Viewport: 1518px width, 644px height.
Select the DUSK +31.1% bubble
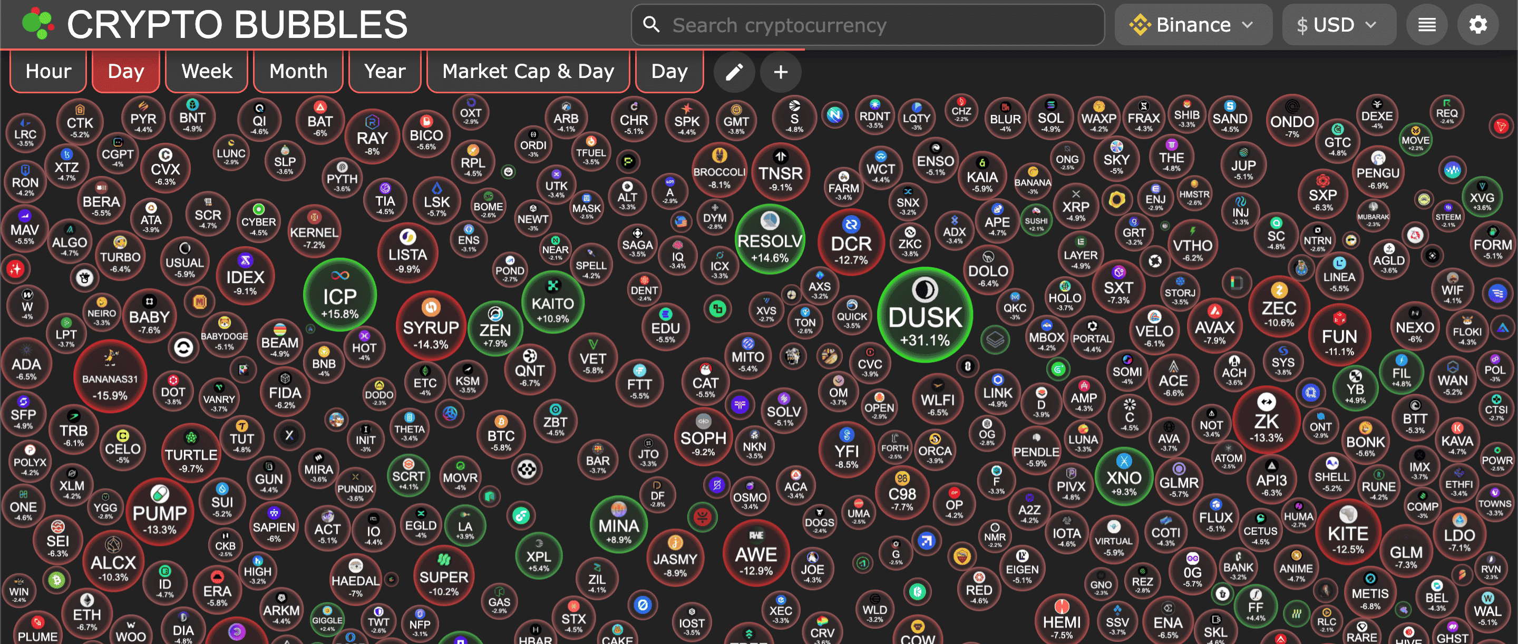(x=925, y=315)
